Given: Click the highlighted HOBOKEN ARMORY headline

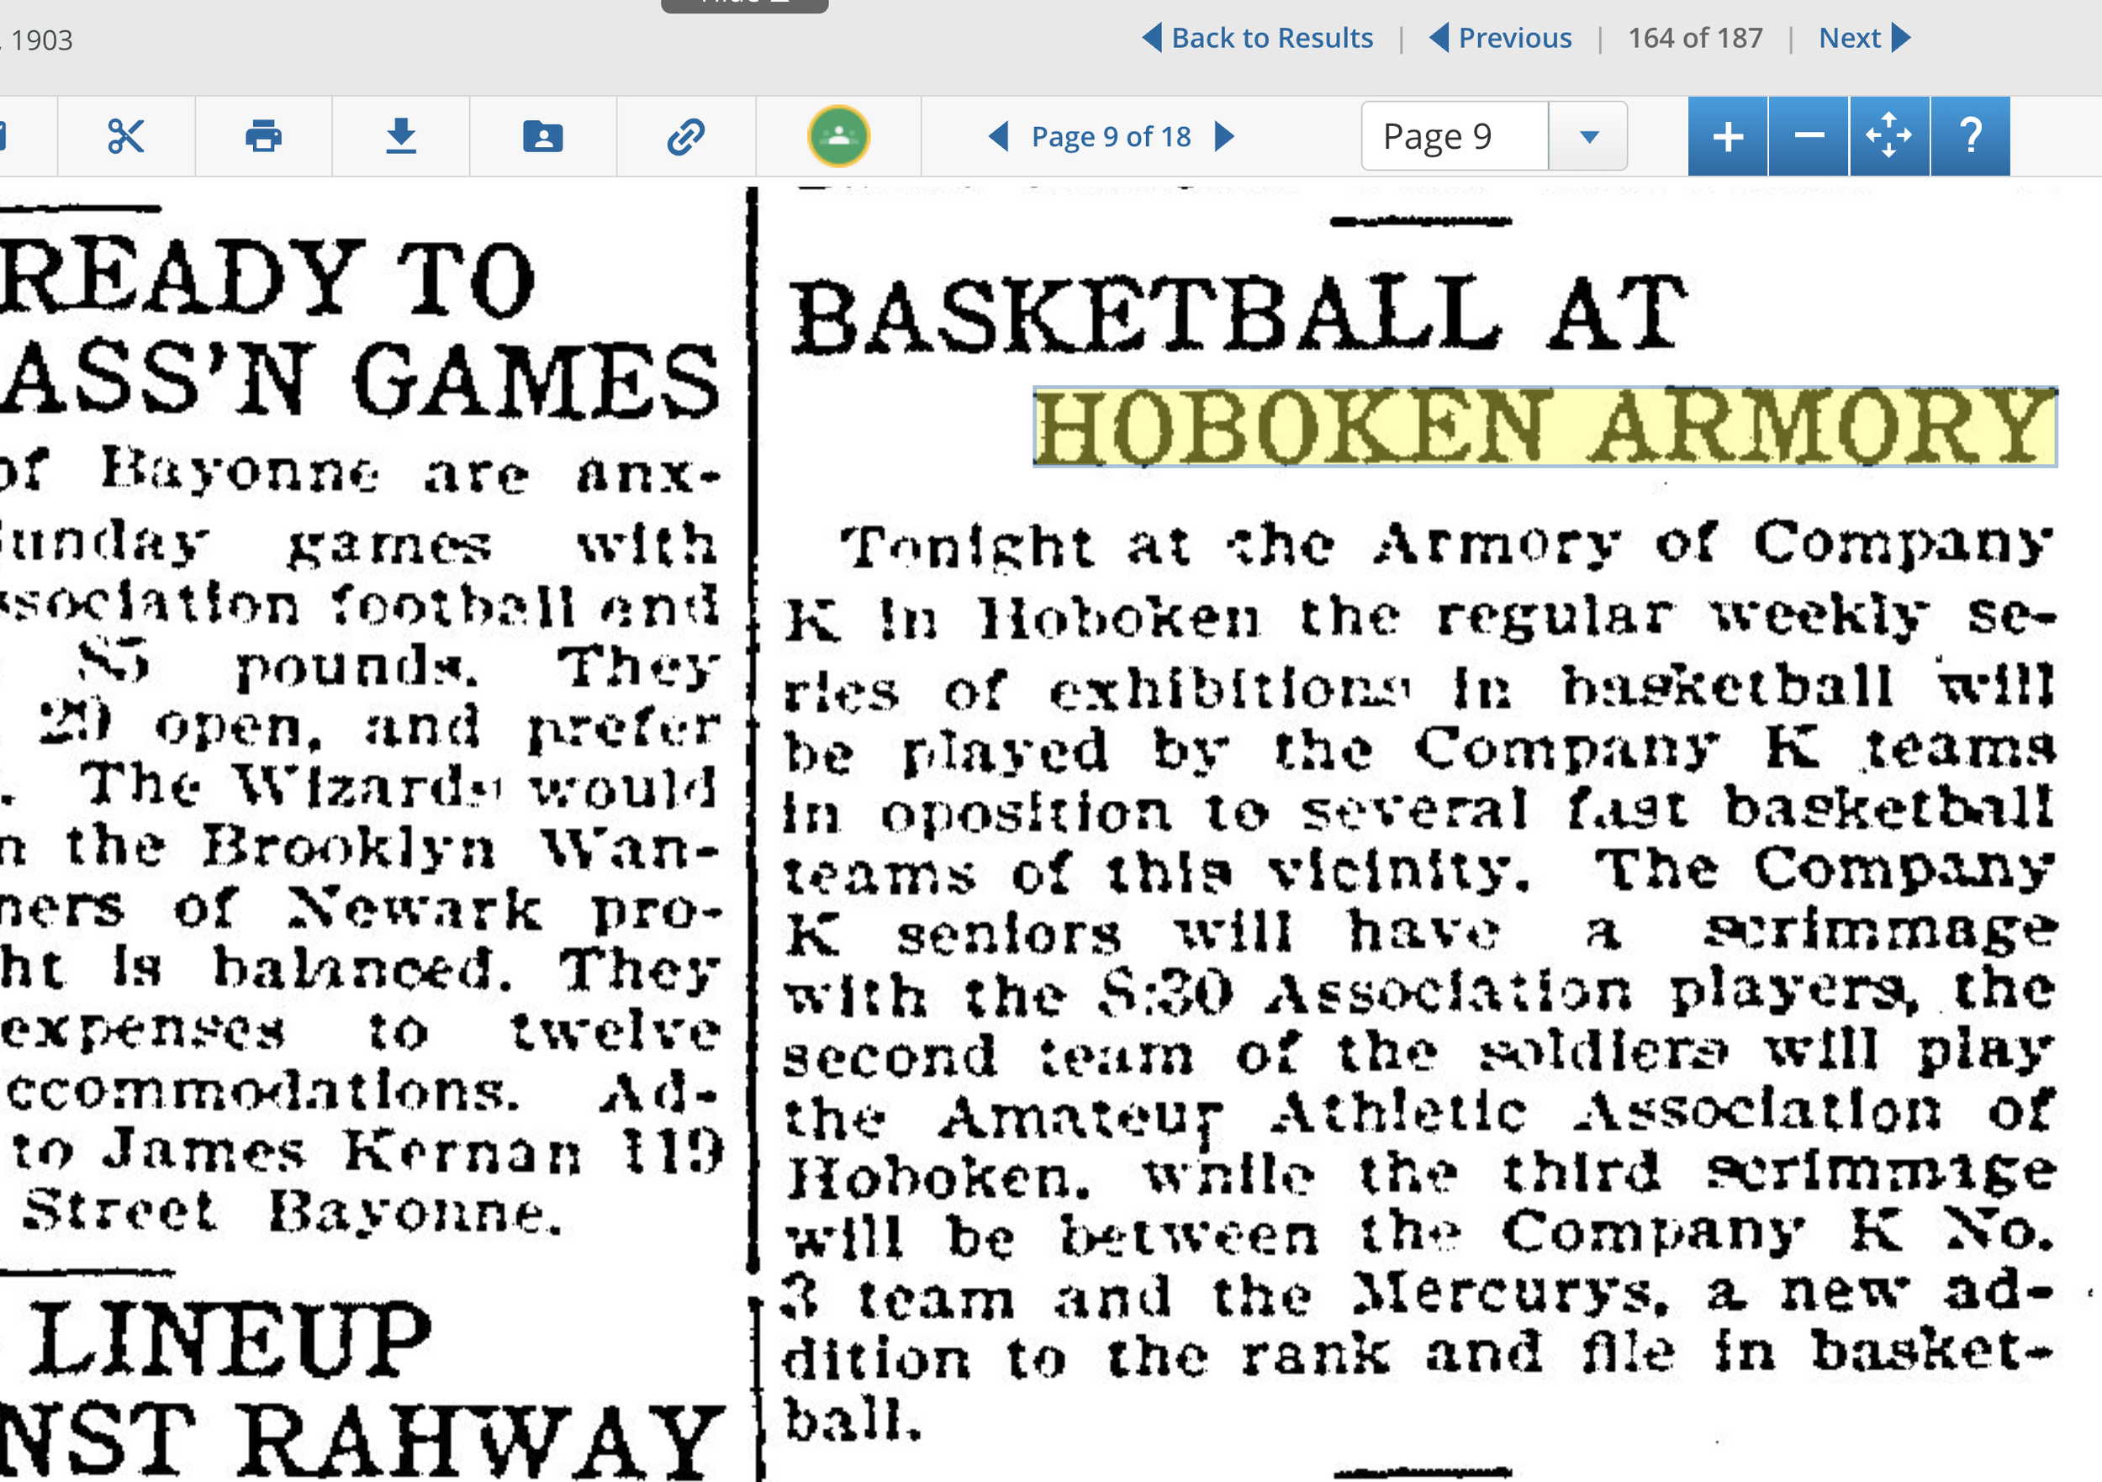Looking at the screenshot, I should point(1545,426).
